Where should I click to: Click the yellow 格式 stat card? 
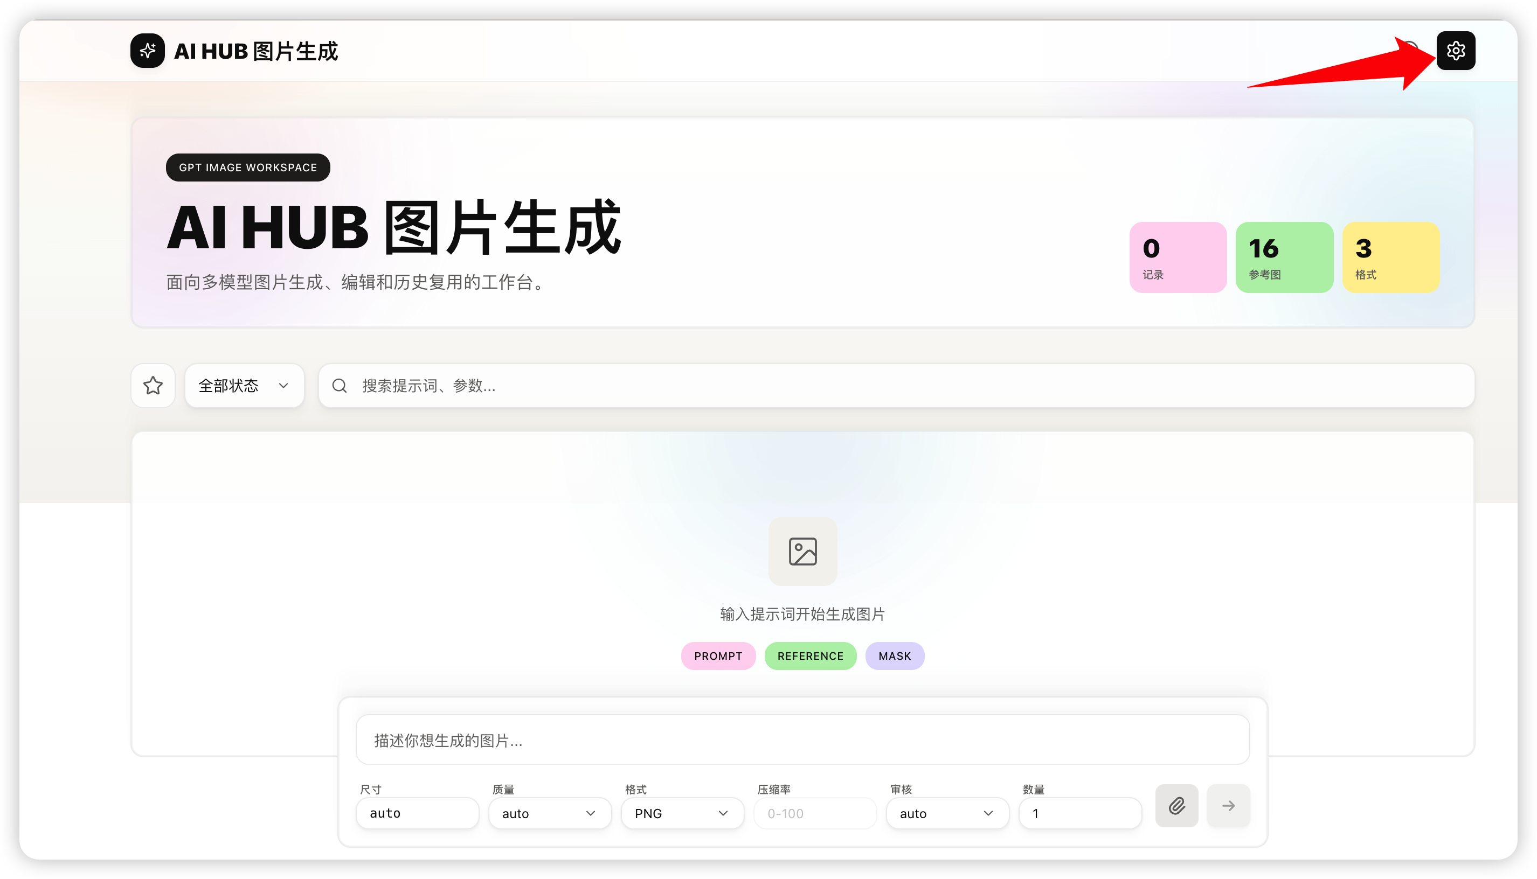[1391, 257]
